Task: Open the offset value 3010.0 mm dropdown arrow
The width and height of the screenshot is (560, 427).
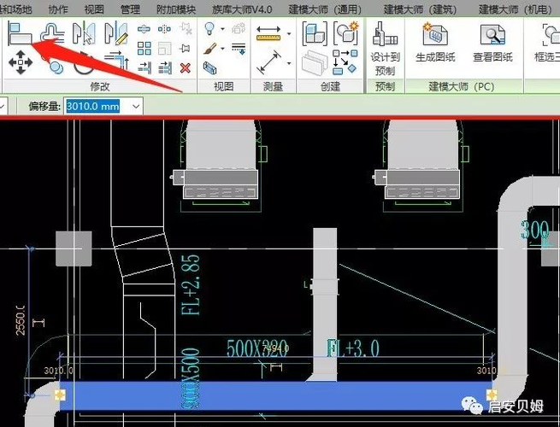Action: (136, 106)
